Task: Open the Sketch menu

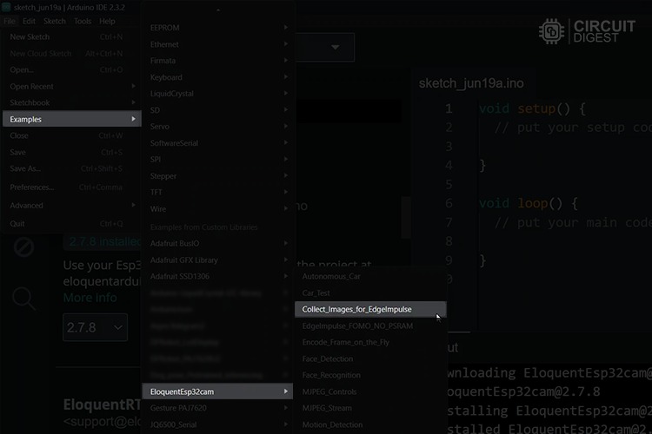Action: point(55,21)
